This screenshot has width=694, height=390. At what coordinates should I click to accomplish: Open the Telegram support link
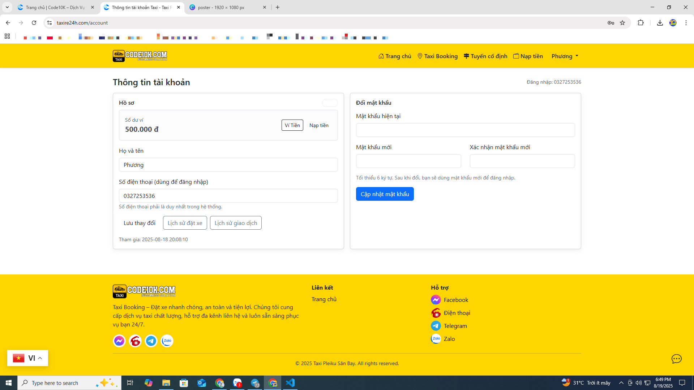449,326
